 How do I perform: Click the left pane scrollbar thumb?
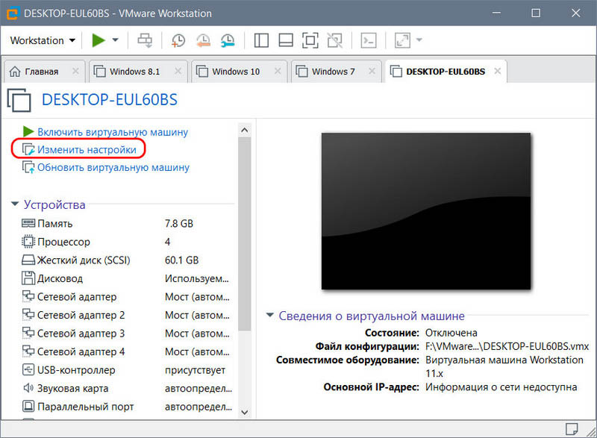pos(245,234)
